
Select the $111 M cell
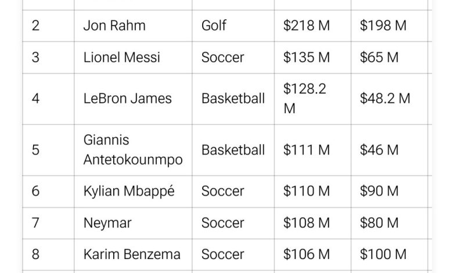click(x=306, y=150)
